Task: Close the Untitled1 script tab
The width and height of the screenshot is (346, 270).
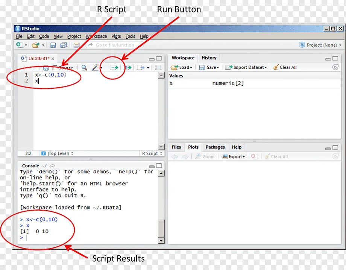Action: pos(53,59)
